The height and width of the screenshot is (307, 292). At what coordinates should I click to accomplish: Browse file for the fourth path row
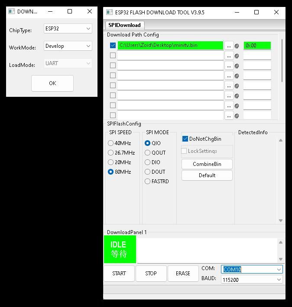[229, 76]
